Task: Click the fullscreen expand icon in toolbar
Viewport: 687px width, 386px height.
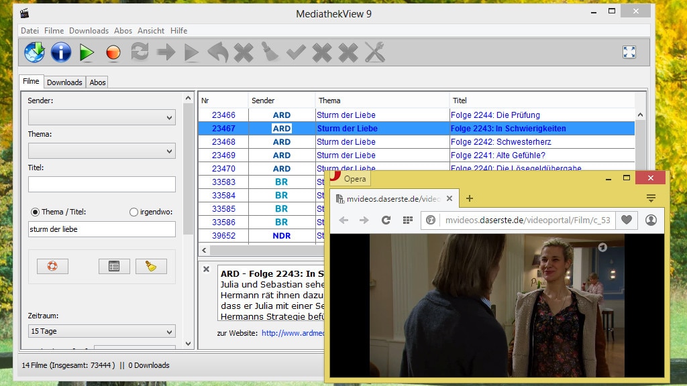Action: [629, 52]
